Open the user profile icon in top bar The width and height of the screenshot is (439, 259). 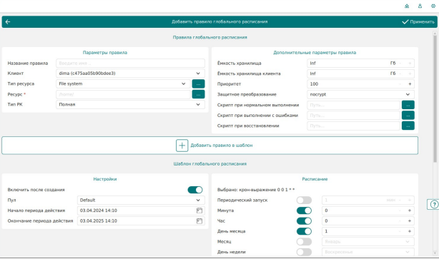[x=420, y=6]
